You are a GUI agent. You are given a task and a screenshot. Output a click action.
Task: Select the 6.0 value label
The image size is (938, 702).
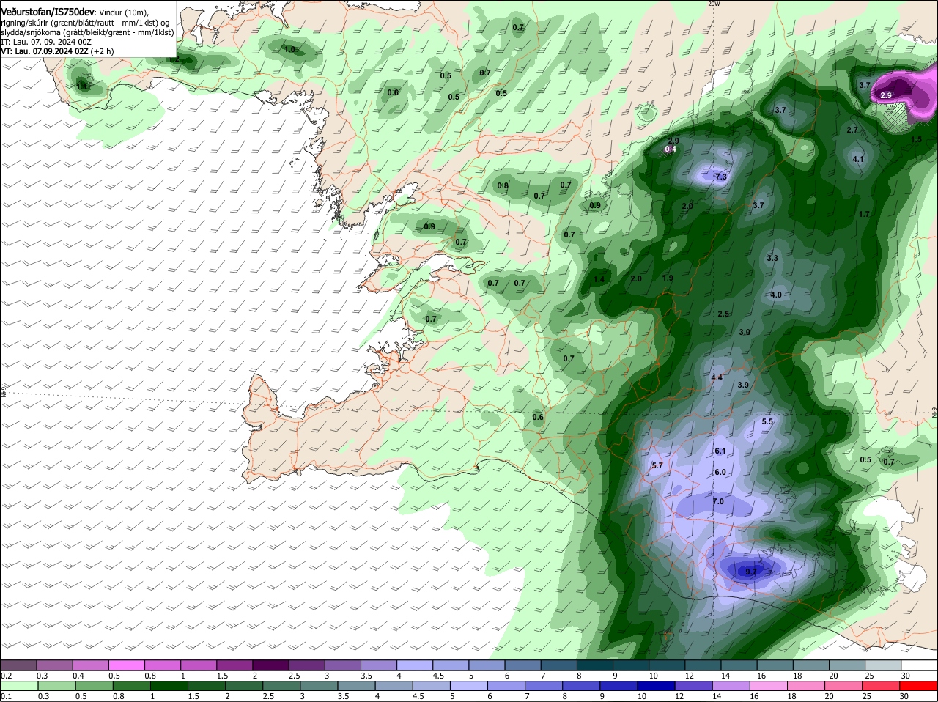720,473
